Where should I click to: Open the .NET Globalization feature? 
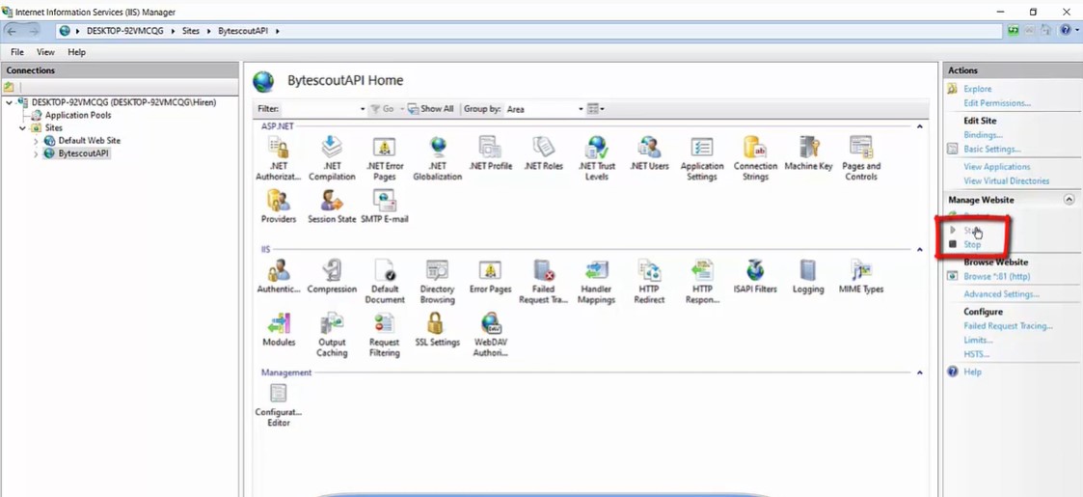[x=437, y=157]
